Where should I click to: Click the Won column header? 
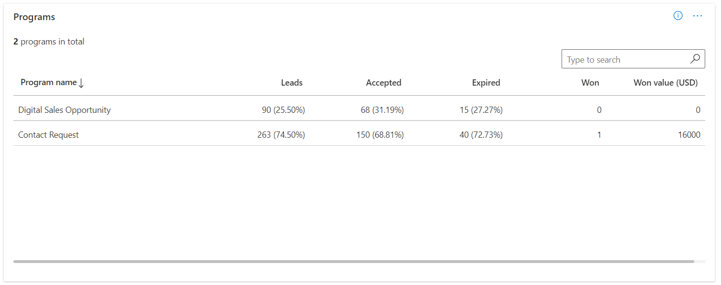coord(590,83)
